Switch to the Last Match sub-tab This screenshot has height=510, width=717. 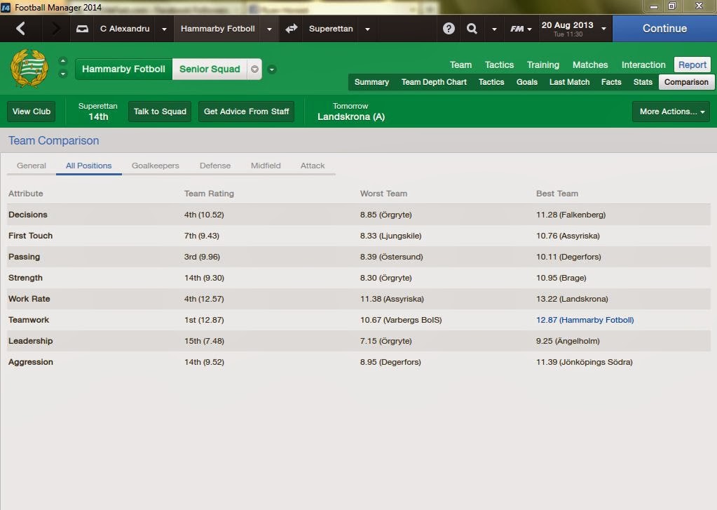[x=569, y=82]
